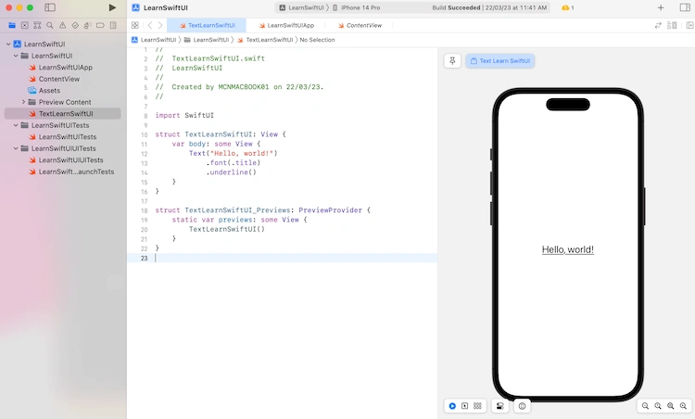Open the No Selection jump bar menu
The height and width of the screenshot is (419, 695).
(x=317, y=40)
